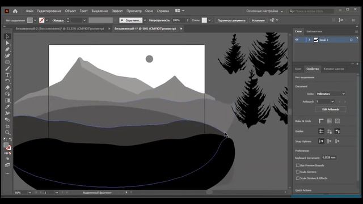Open the arrange documents grid icon

coord(178,11)
